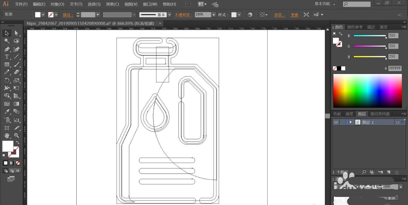Viewport: 408px width, 205px height.
Task: Click the black swatch in Color panel
Action: pos(339,68)
